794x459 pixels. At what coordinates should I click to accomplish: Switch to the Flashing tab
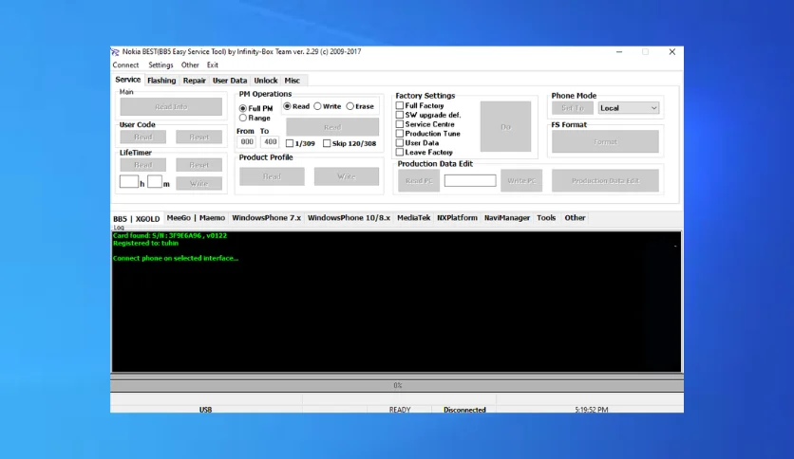[x=161, y=81]
